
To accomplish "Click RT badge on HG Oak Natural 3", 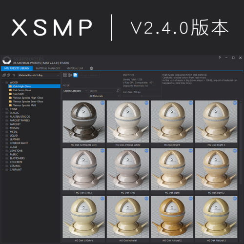I will pos(235,199).
